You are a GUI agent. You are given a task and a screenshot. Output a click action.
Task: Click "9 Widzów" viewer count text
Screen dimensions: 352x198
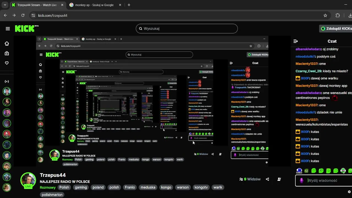252,179
